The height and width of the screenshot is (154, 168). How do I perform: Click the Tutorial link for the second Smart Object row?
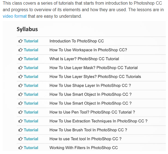pos(31,103)
